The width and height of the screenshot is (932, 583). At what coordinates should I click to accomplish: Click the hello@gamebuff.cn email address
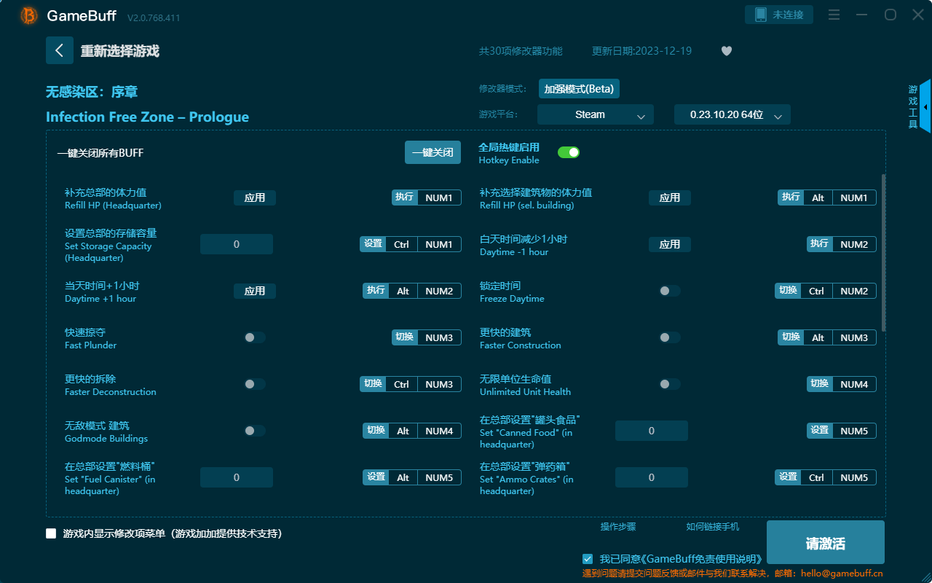coord(842,574)
